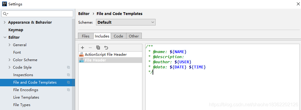The image size is (301, 110).
Task: Click the ${DATE} variable in template
Action: (178, 67)
